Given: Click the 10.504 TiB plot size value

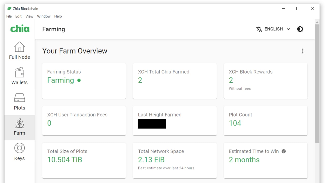Looking at the screenshot, I should tap(64, 160).
